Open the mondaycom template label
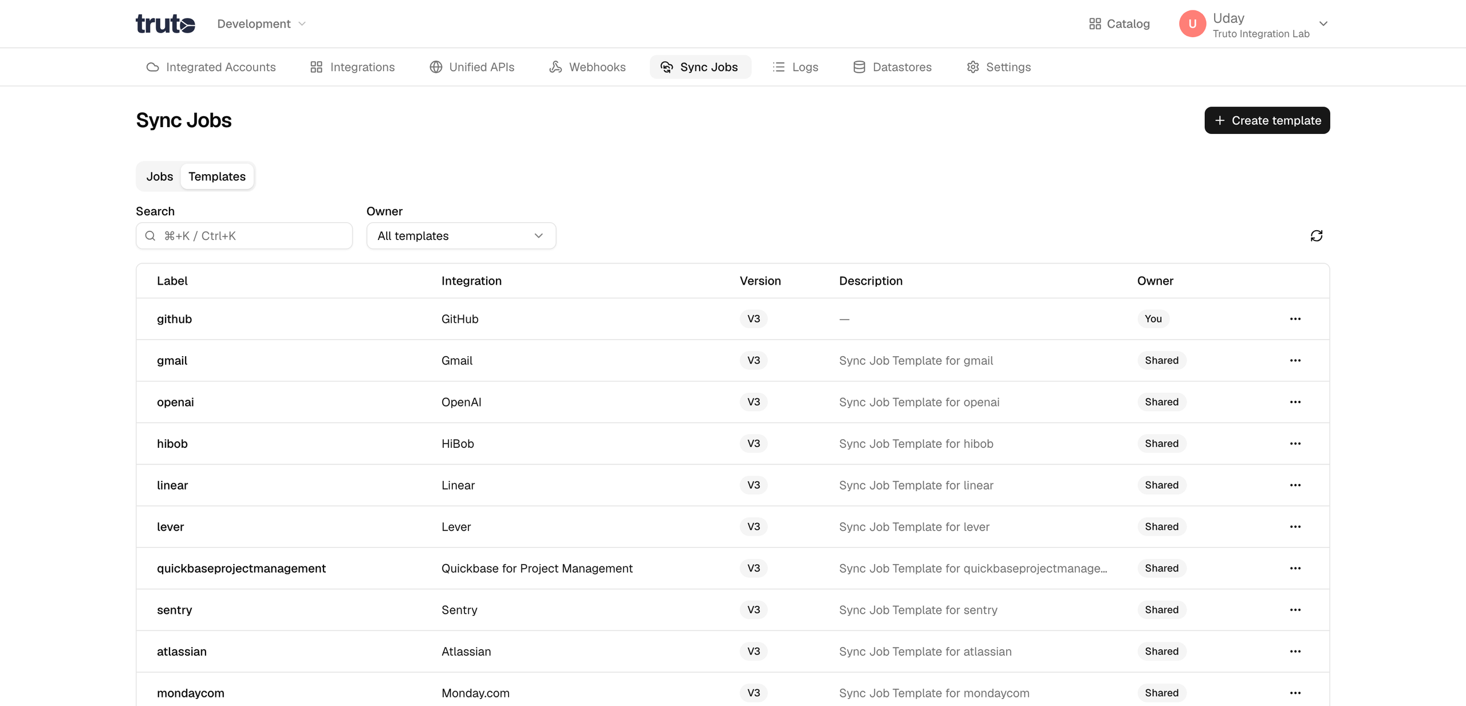This screenshot has width=1466, height=706. click(190, 693)
